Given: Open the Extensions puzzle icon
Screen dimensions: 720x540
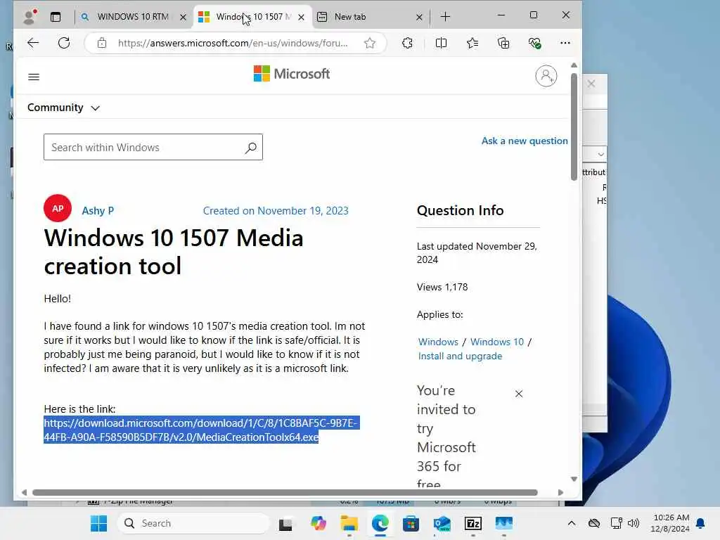Looking at the screenshot, I should pos(407,43).
